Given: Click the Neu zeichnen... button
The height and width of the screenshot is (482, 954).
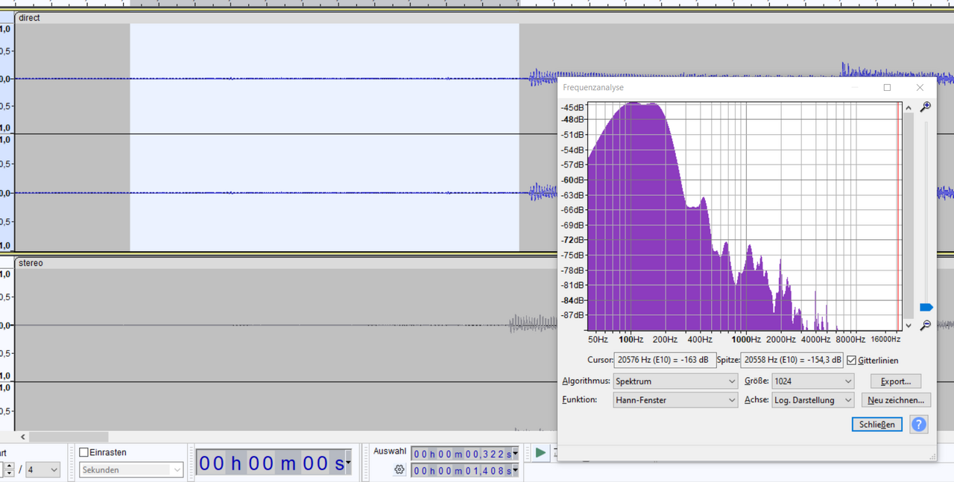Looking at the screenshot, I should point(896,400).
